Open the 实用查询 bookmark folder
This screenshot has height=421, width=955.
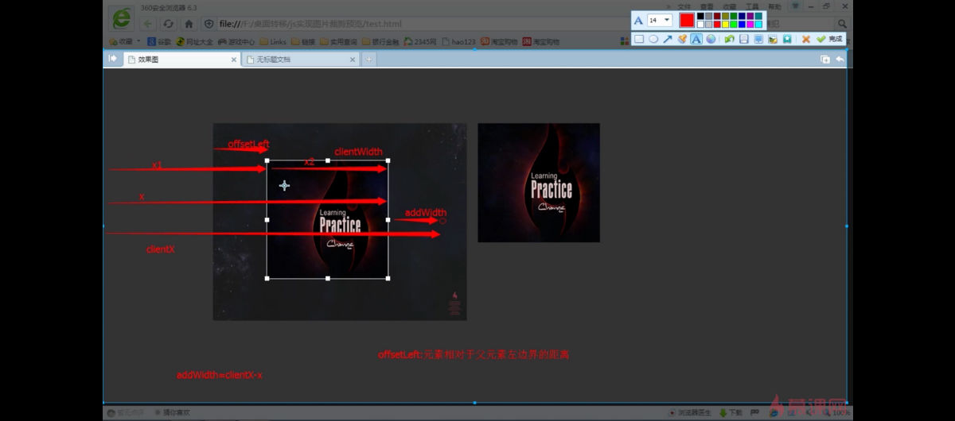339,41
